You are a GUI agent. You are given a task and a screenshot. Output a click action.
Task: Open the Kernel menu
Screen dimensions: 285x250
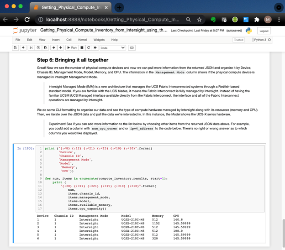coord(82,40)
